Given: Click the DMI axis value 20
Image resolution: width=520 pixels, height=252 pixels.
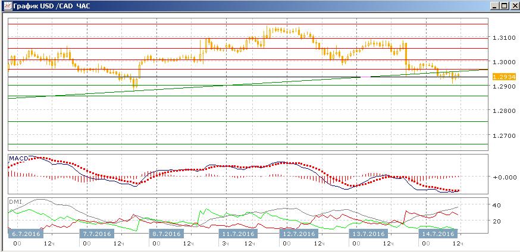Looking at the screenshot, I should tap(496, 221).
